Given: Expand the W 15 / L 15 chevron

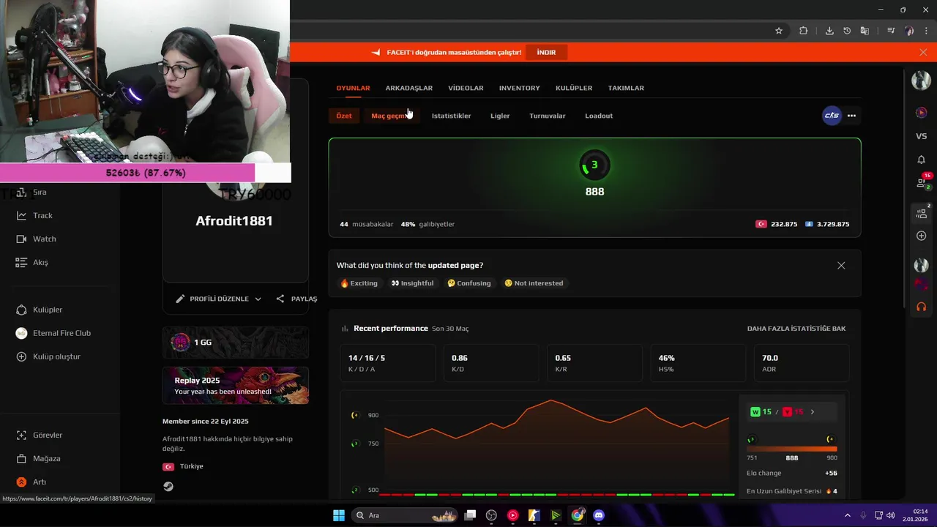Looking at the screenshot, I should [812, 412].
